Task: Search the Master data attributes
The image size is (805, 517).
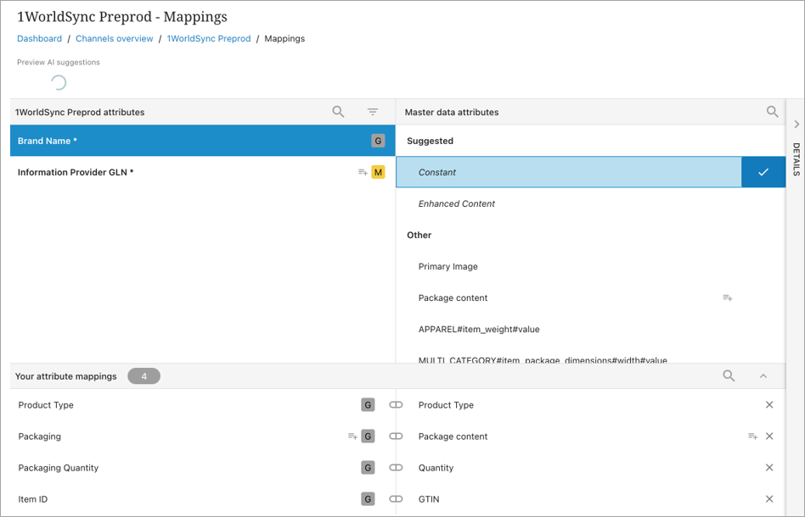Action: (x=772, y=112)
